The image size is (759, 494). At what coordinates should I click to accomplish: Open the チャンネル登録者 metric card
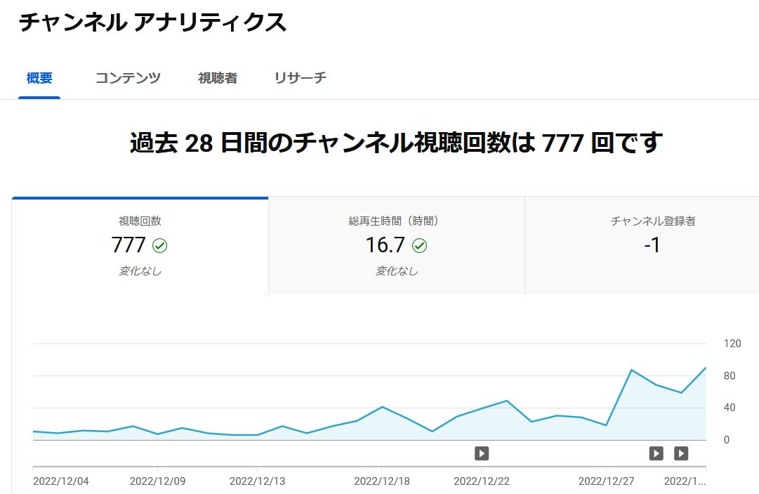652,245
